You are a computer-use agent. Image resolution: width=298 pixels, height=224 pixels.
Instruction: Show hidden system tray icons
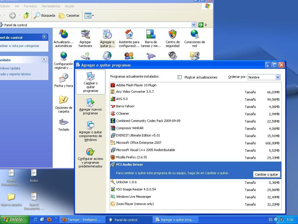click(x=276, y=220)
